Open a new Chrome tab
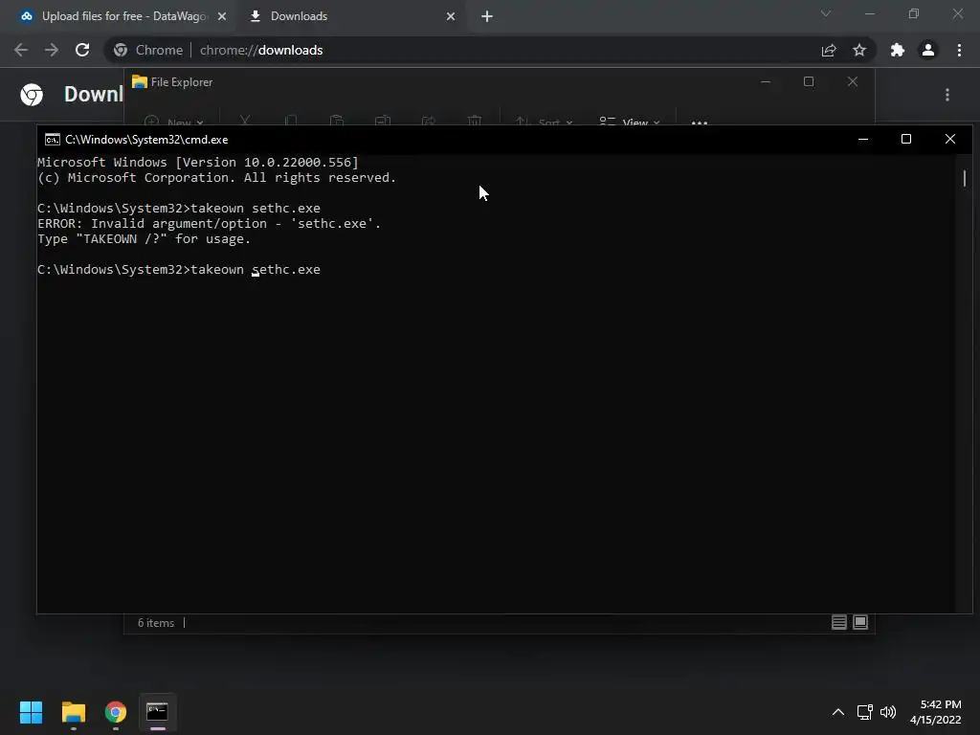 click(487, 16)
